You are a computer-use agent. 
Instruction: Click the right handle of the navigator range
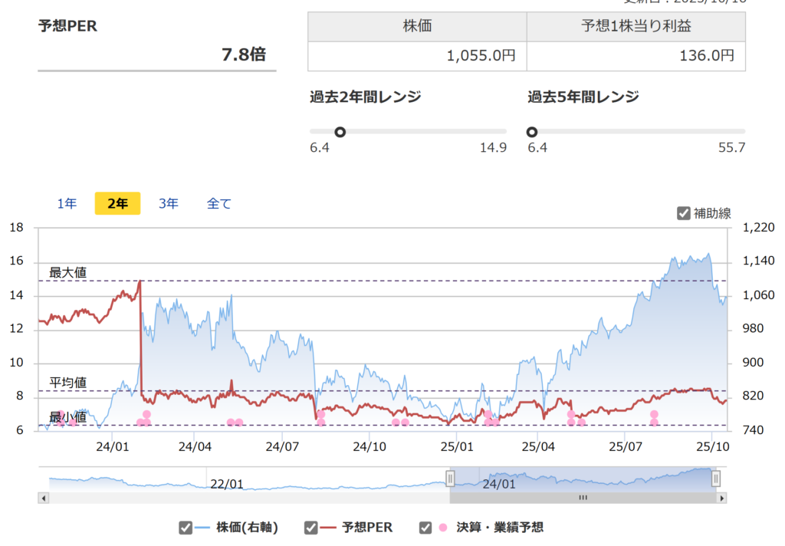[715, 479]
